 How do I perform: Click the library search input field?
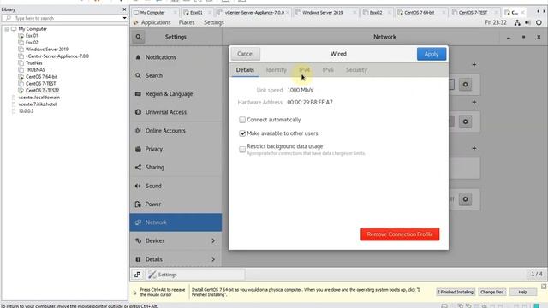pos(65,18)
